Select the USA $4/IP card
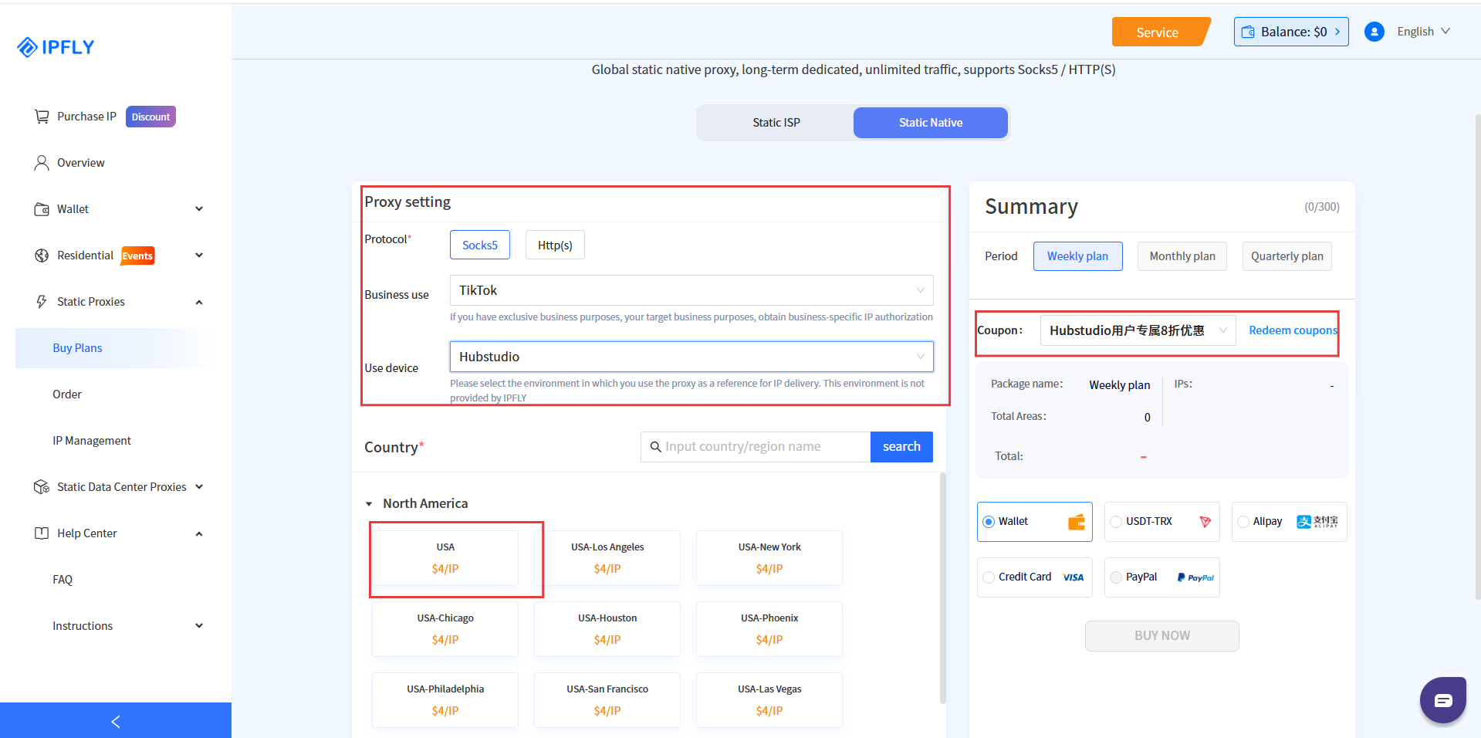The image size is (1481, 738). point(445,558)
